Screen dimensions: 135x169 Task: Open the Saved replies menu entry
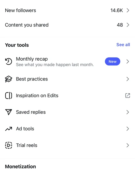pos(67,112)
